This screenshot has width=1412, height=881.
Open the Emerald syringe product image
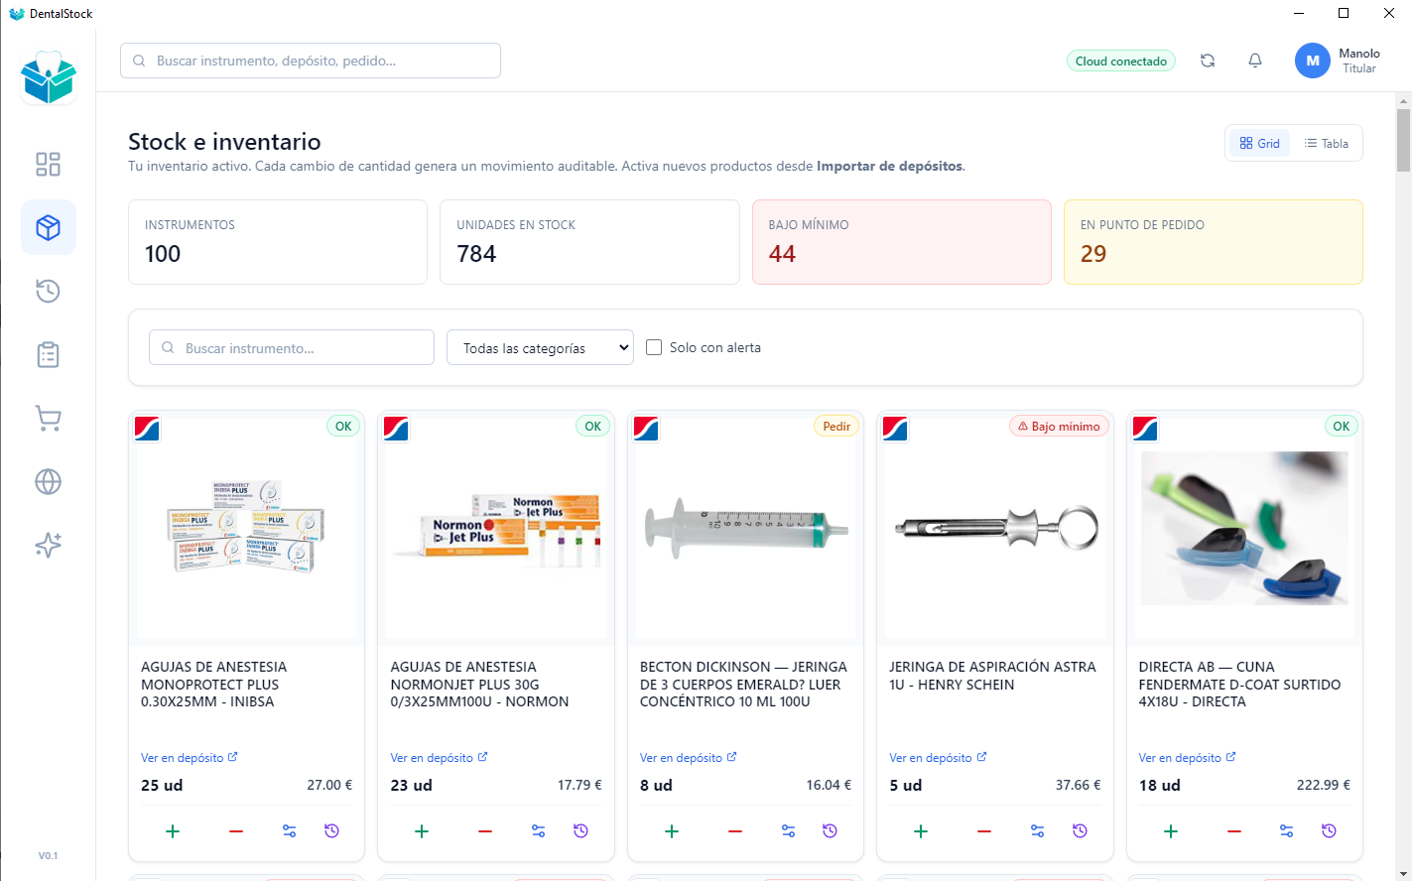pos(745,528)
